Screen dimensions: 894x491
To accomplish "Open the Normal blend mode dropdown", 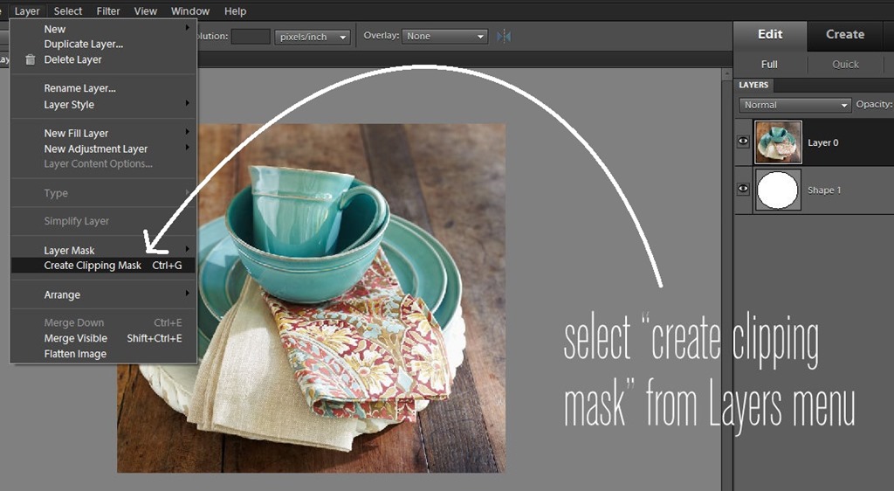I will (x=794, y=105).
